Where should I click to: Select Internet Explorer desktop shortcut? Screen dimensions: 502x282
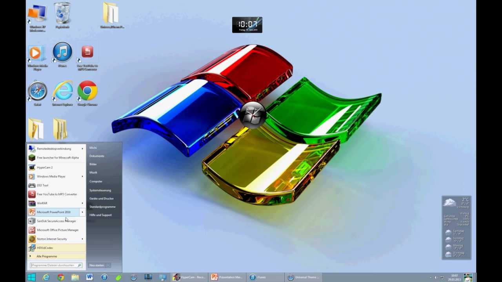point(62,93)
